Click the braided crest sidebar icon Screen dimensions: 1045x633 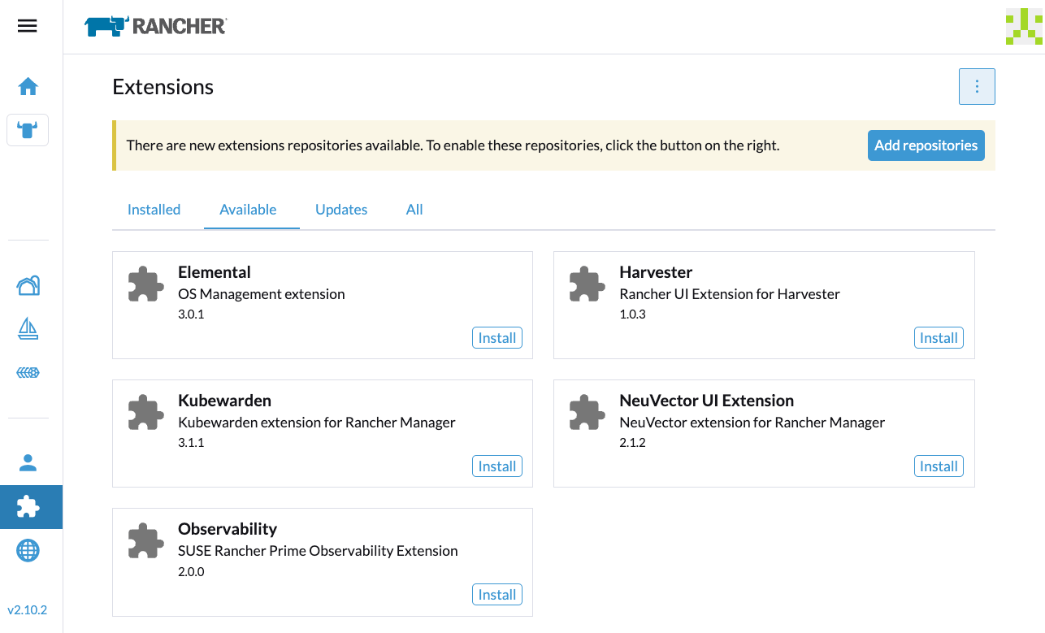(x=28, y=372)
